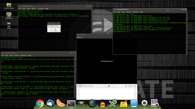Open the Cheese application menu

point(79,37)
